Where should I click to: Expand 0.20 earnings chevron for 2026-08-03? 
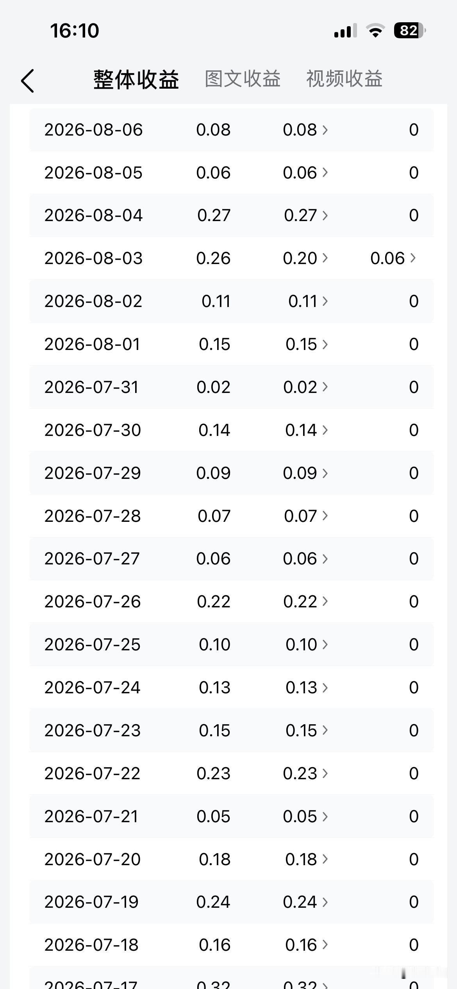click(325, 258)
